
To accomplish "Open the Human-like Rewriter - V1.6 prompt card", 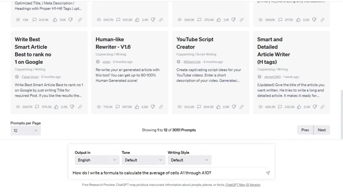I will coord(113,43).
